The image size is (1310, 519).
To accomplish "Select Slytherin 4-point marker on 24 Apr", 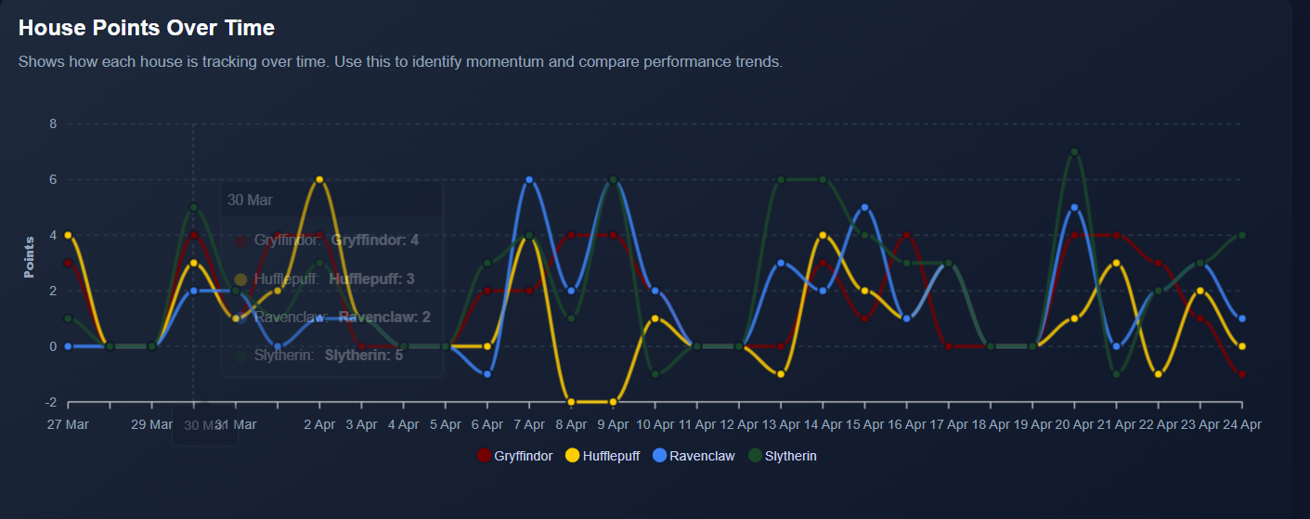I will coord(1242,235).
